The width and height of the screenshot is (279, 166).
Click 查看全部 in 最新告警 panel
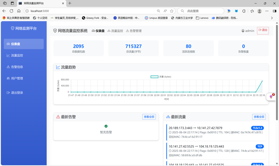pyautogui.click(x=149, y=117)
